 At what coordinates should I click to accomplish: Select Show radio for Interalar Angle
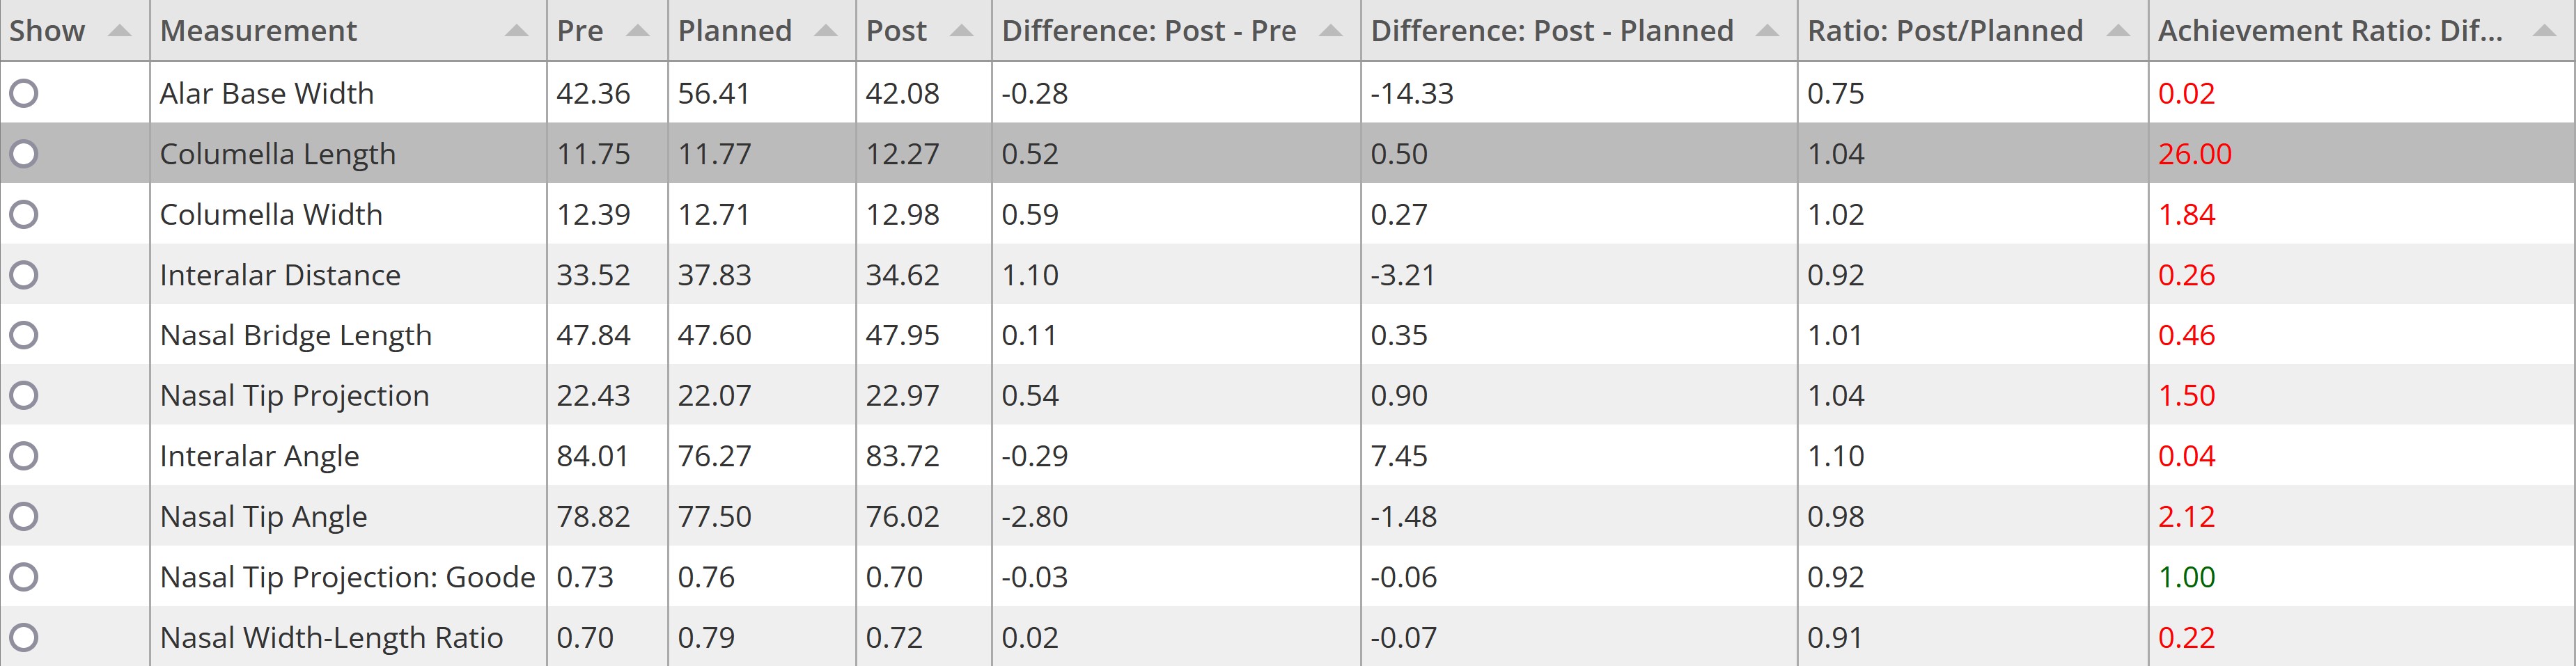[x=24, y=456]
